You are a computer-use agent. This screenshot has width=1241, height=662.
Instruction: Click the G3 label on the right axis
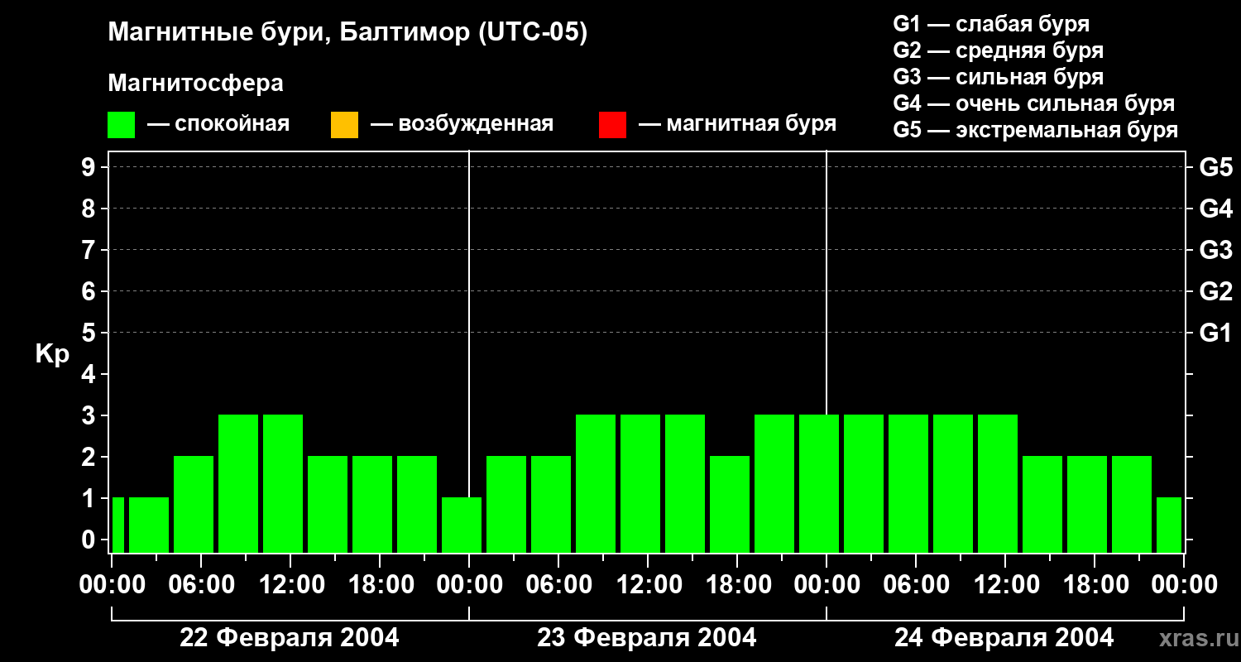click(x=1216, y=250)
